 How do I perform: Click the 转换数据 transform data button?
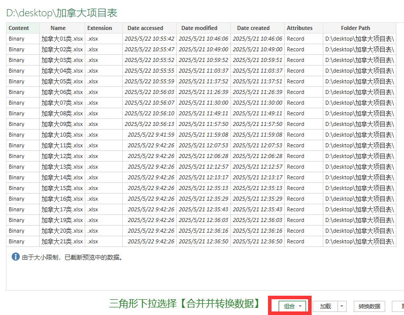click(x=369, y=306)
